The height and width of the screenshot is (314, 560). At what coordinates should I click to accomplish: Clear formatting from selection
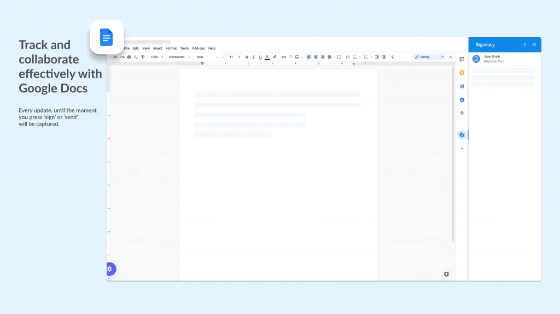tap(393, 57)
